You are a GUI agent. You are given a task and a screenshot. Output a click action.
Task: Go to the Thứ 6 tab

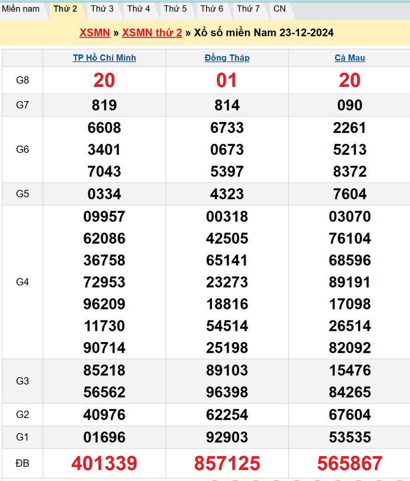coord(211,9)
